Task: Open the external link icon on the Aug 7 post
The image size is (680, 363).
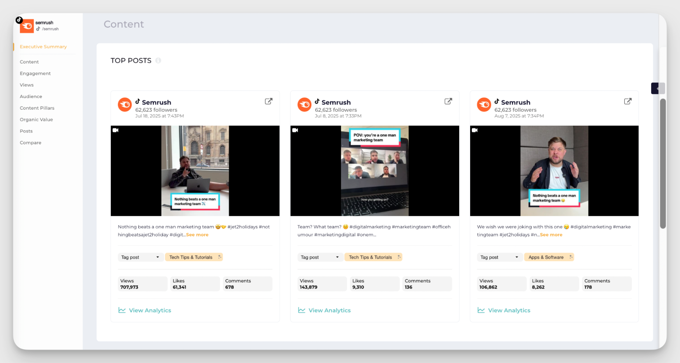Action: (x=628, y=101)
